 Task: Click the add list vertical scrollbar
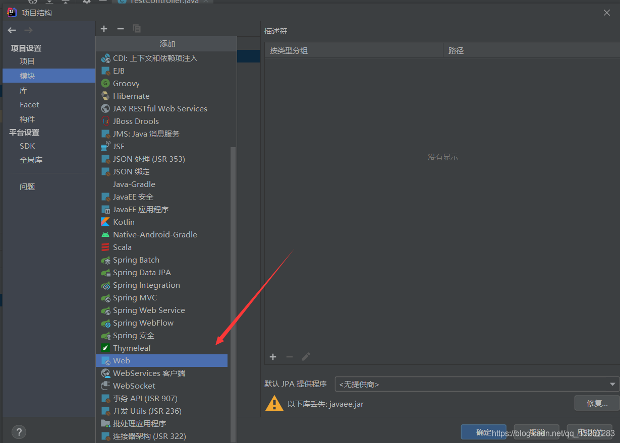233,295
